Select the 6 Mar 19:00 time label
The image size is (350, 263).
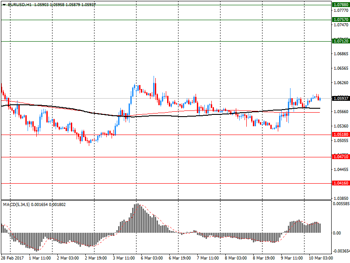180,258
